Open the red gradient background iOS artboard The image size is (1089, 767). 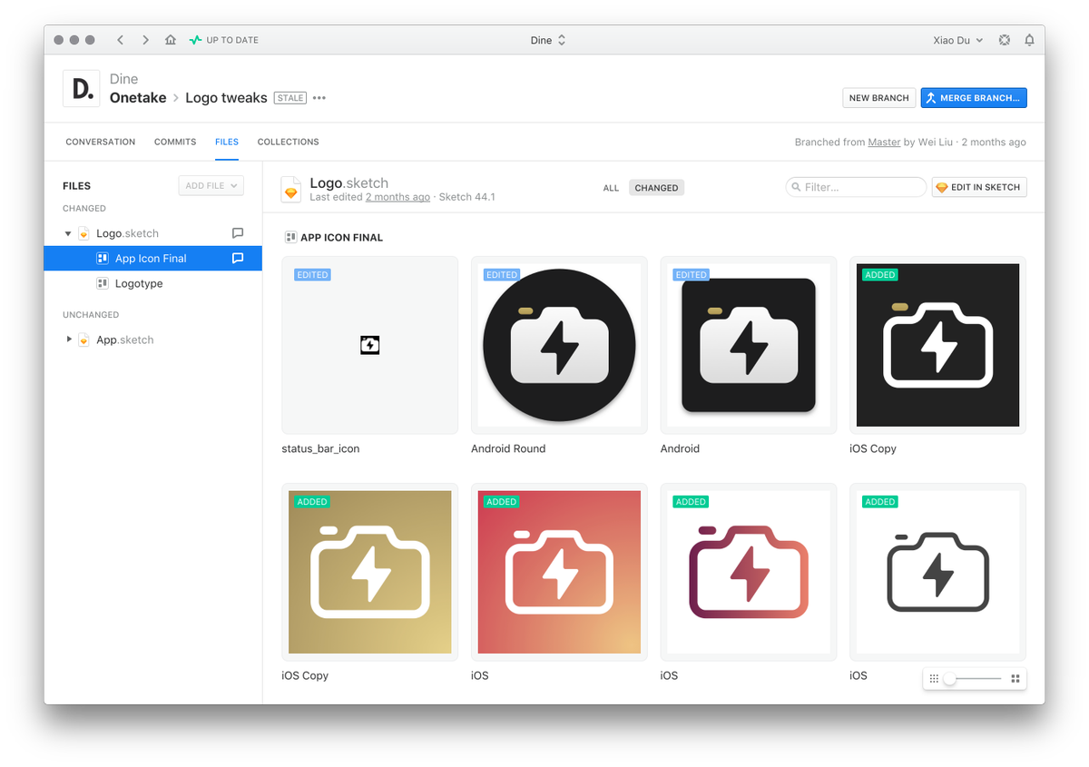(559, 572)
